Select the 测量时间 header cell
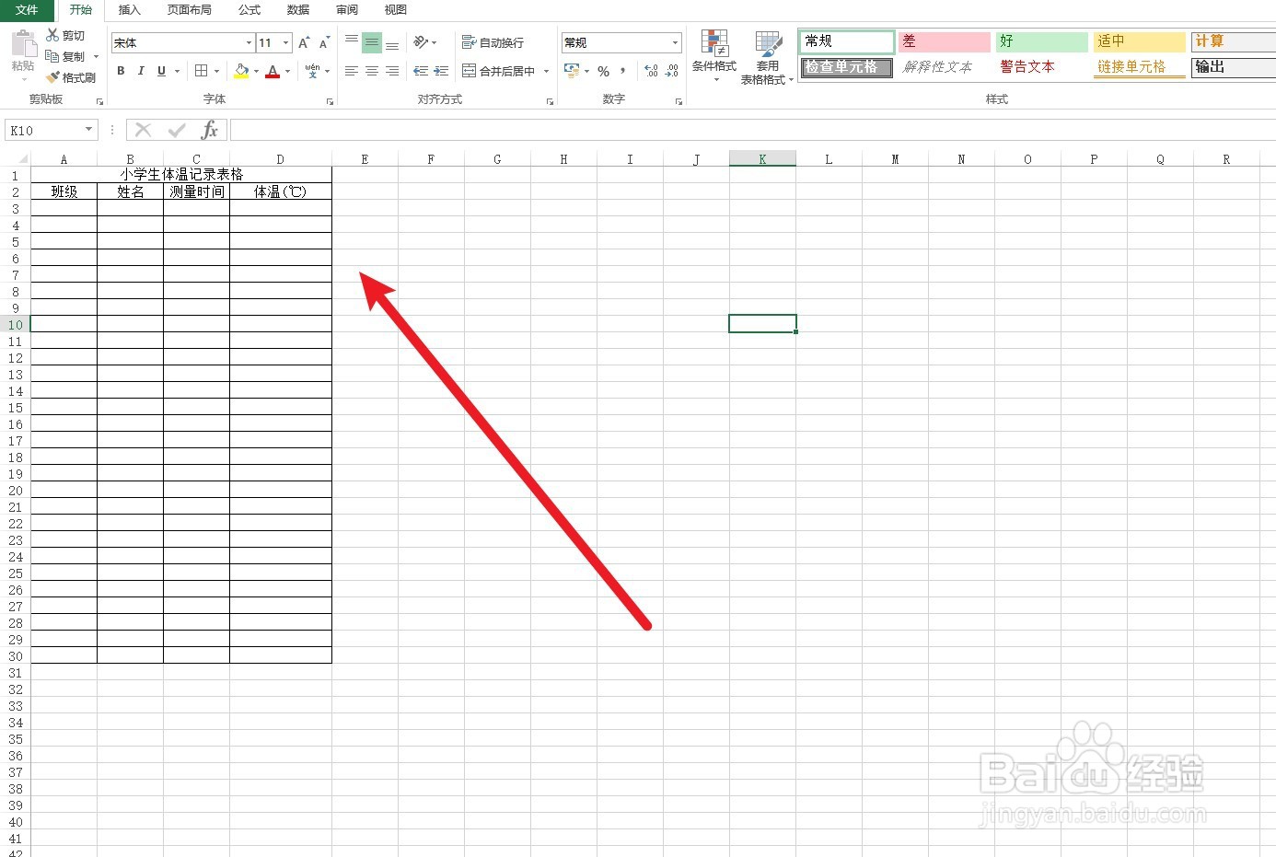The height and width of the screenshot is (857, 1276). (x=197, y=191)
